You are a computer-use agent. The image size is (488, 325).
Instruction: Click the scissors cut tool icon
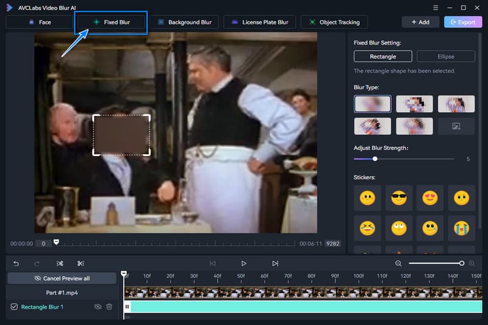click(x=81, y=263)
